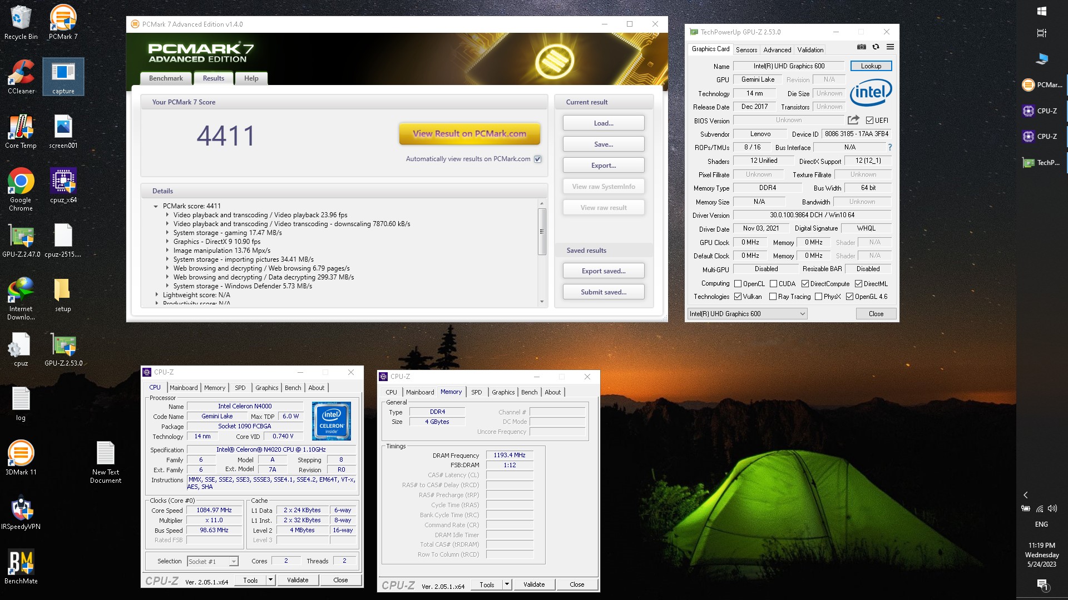Open SPD tab in right CPU-Z window
The width and height of the screenshot is (1068, 600).
click(x=477, y=392)
